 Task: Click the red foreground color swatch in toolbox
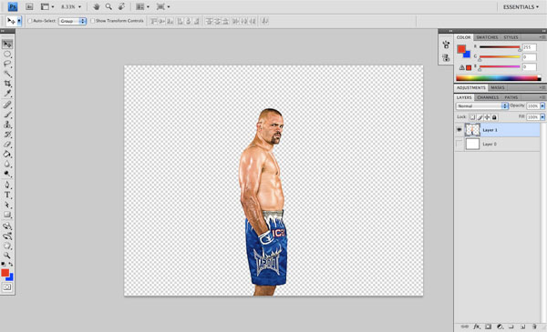tap(5, 273)
